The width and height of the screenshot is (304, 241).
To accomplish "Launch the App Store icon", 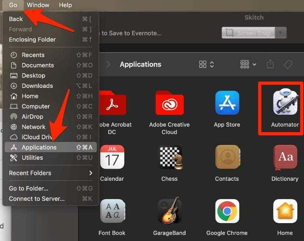I will click(x=227, y=103).
